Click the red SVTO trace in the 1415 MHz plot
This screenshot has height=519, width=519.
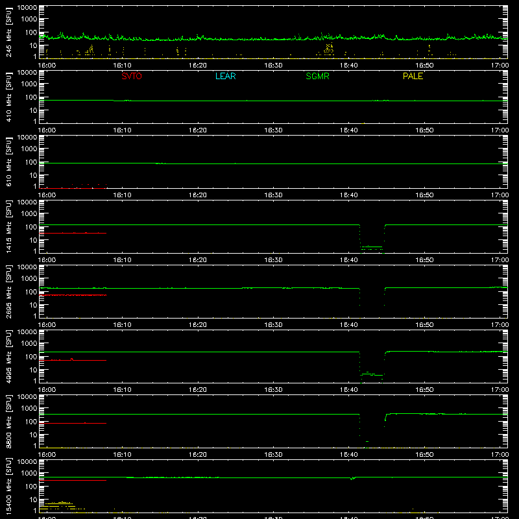tap(73, 233)
